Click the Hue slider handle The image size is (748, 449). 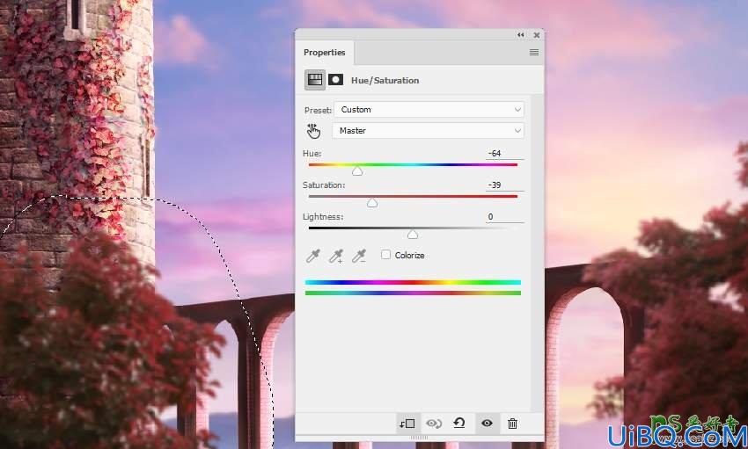point(357,171)
